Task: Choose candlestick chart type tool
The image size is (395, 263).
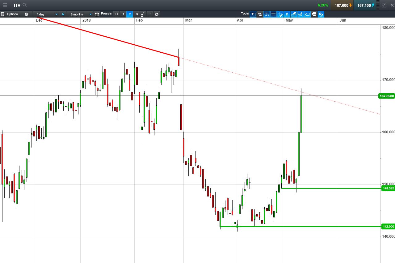Action: [x=287, y=14]
